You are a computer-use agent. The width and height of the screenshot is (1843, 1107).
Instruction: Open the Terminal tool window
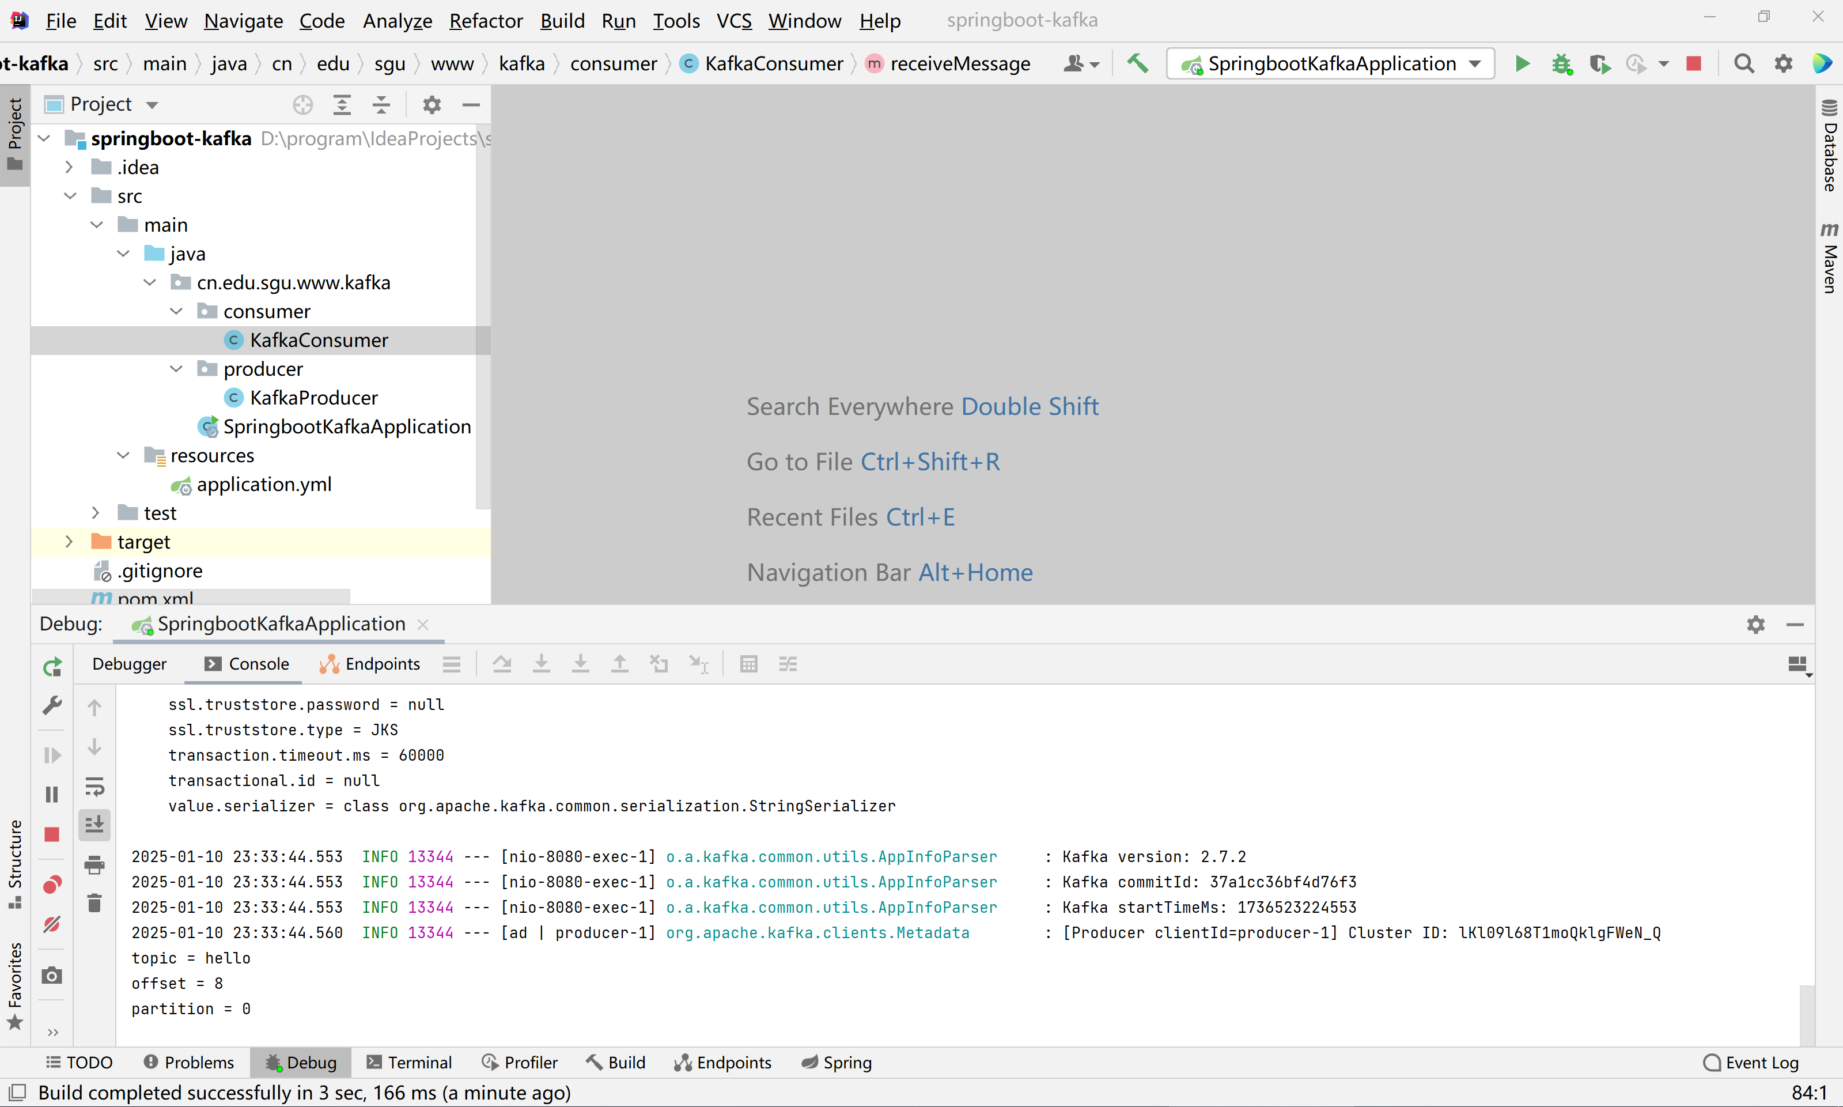point(409,1061)
